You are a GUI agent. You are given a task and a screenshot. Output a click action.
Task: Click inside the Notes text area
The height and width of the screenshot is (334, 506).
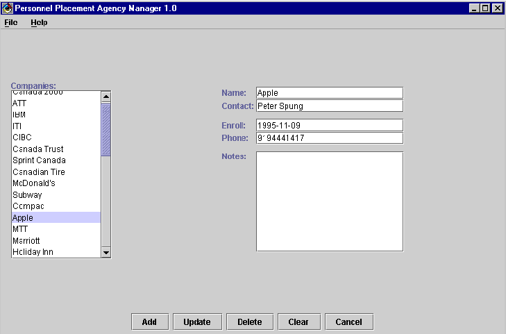coord(329,201)
